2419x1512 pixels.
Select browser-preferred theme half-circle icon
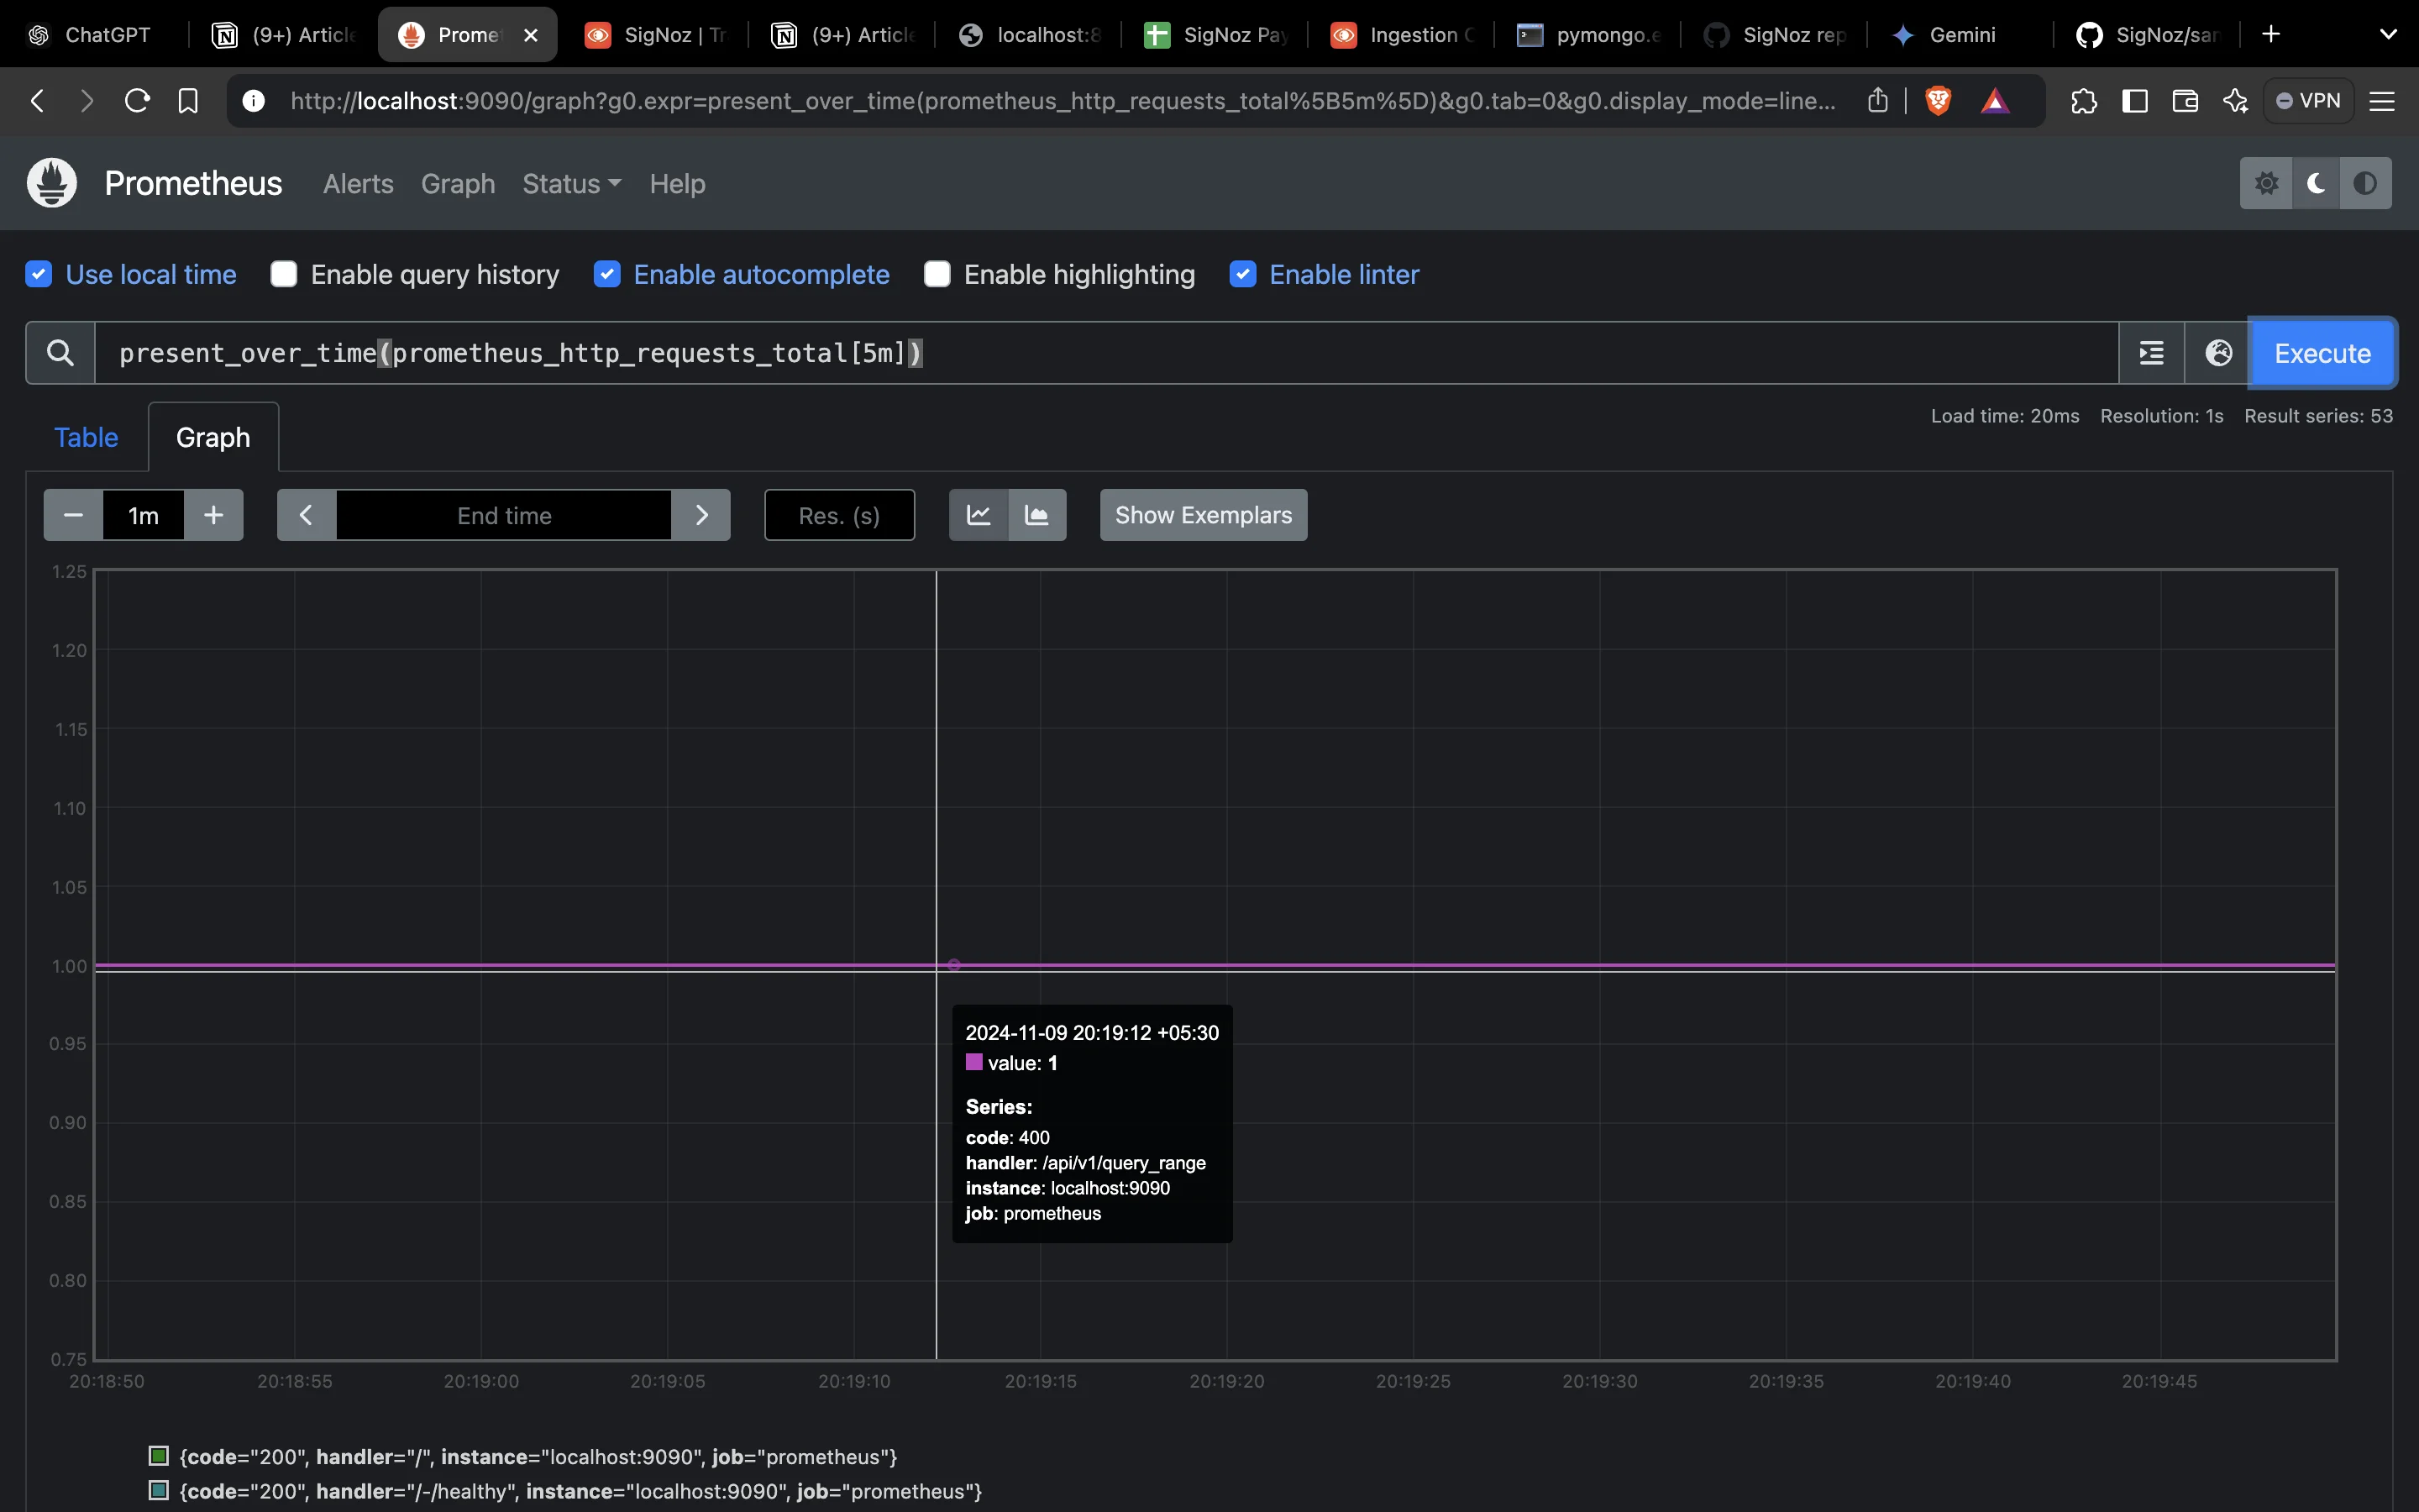point(2365,183)
